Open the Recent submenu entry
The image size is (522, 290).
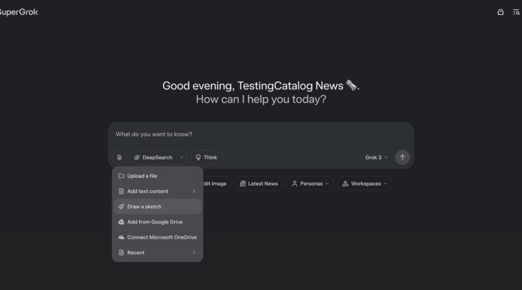click(157, 252)
